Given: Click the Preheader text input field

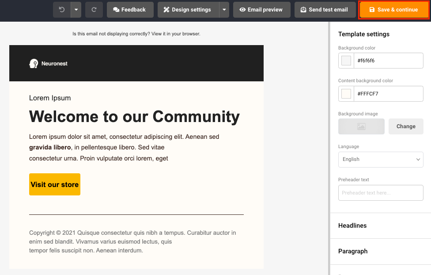Looking at the screenshot, I should point(381,193).
